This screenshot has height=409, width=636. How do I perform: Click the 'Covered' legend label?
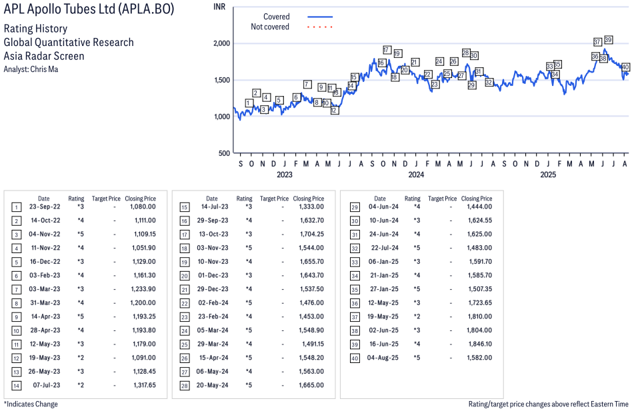(276, 17)
